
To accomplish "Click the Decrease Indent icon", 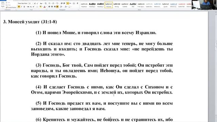I will 61,3.
